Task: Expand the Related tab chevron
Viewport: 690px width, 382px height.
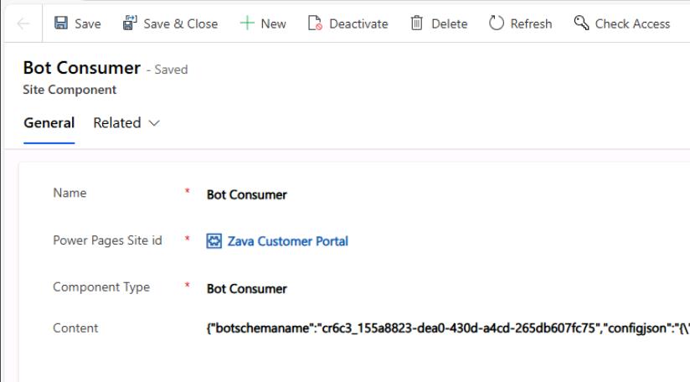Action: pos(154,123)
